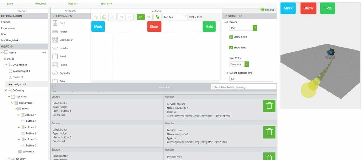Click the Popup widget icon
Image resolution: width=363 pixels, height=160 pixels.
(55, 65)
